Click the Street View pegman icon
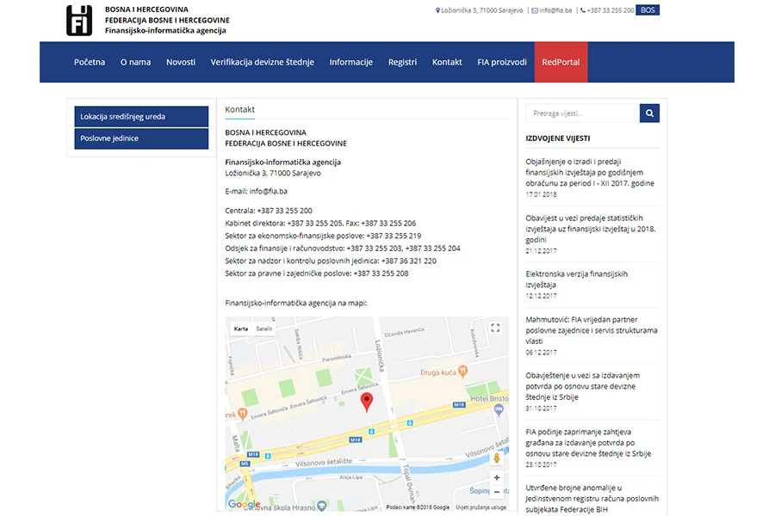The height and width of the screenshot is (516, 775). [x=497, y=458]
